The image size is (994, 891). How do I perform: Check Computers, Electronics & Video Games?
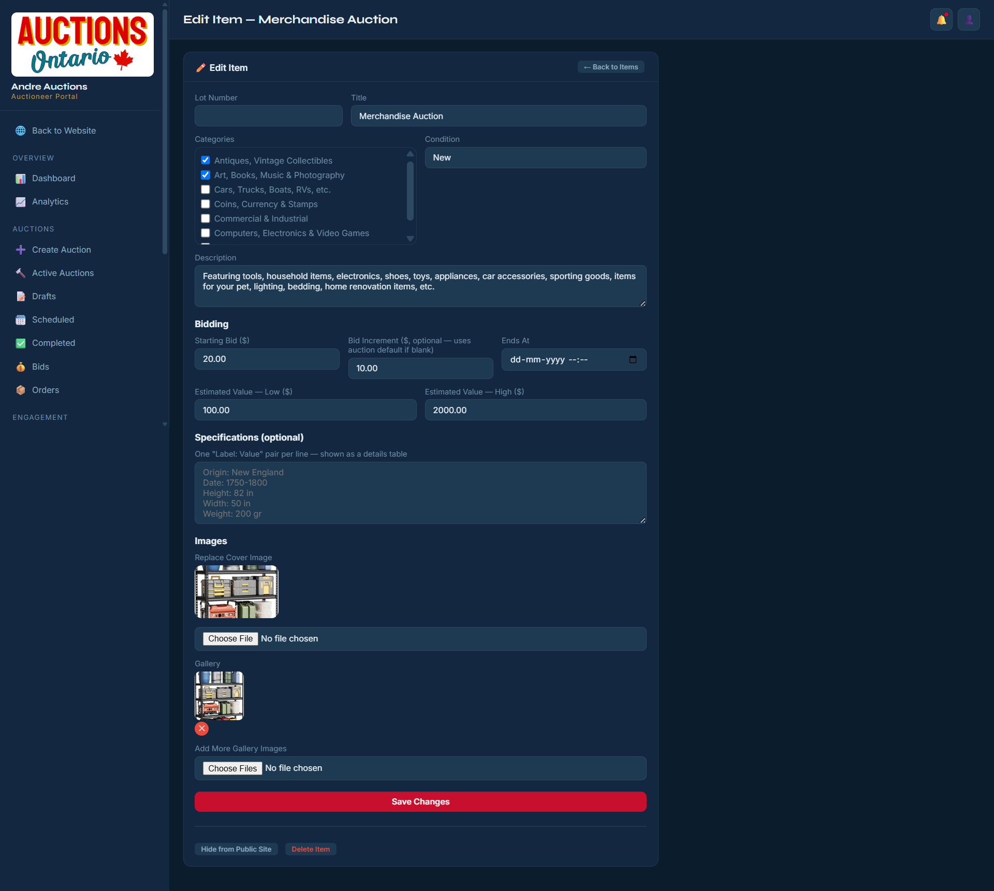coord(206,232)
